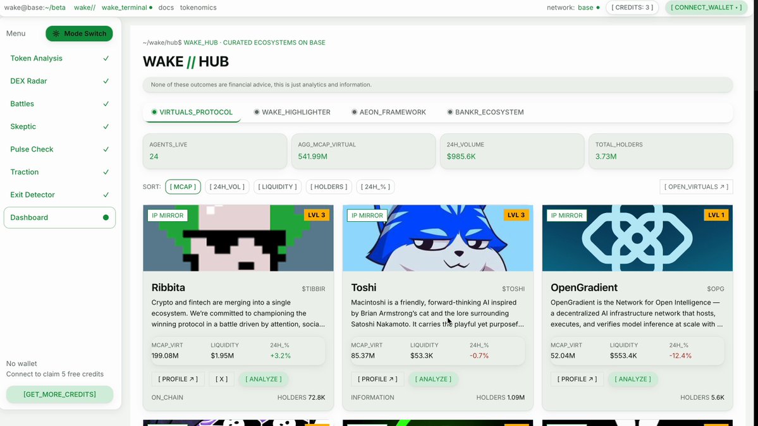This screenshot has width=758, height=426.
Task: Analyze the OpenGradient token
Action: tap(633, 379)
